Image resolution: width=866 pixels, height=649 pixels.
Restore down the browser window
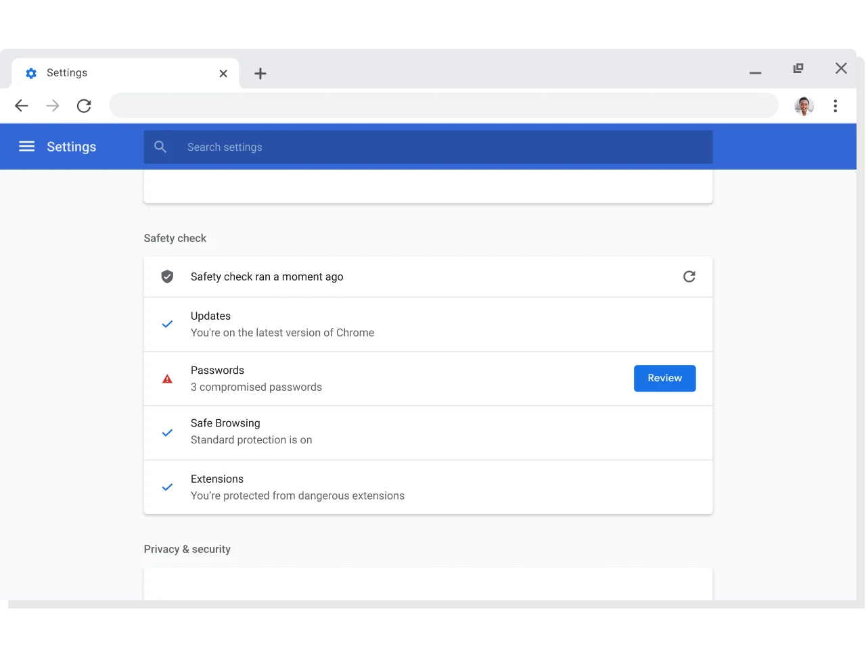798,68
